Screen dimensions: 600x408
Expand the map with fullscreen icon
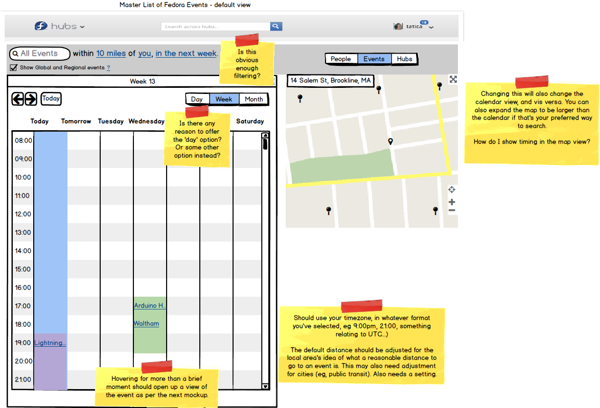[x=453, y=79]
